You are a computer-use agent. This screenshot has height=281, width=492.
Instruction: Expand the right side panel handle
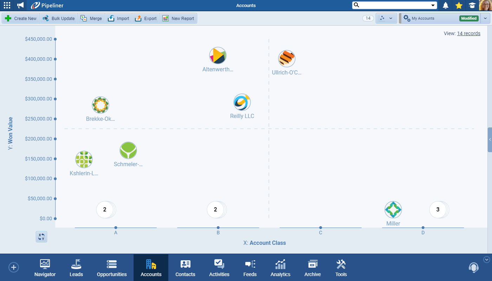[x=490, y=140]
